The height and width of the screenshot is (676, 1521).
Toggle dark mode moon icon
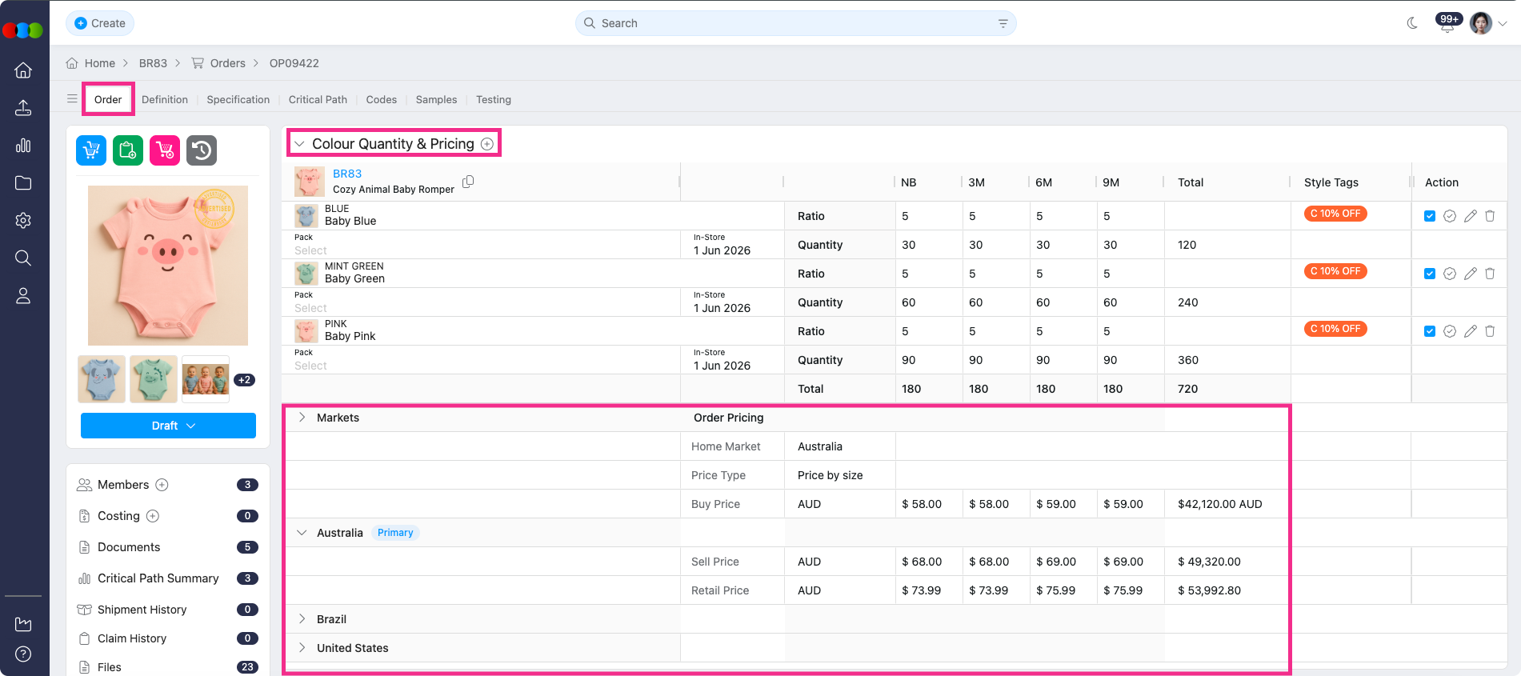pyautogui.click(x=1412, y=23)
